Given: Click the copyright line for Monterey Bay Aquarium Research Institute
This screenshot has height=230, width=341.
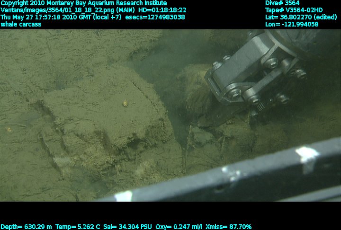Looking at the screenshot, I should (84, 3).
